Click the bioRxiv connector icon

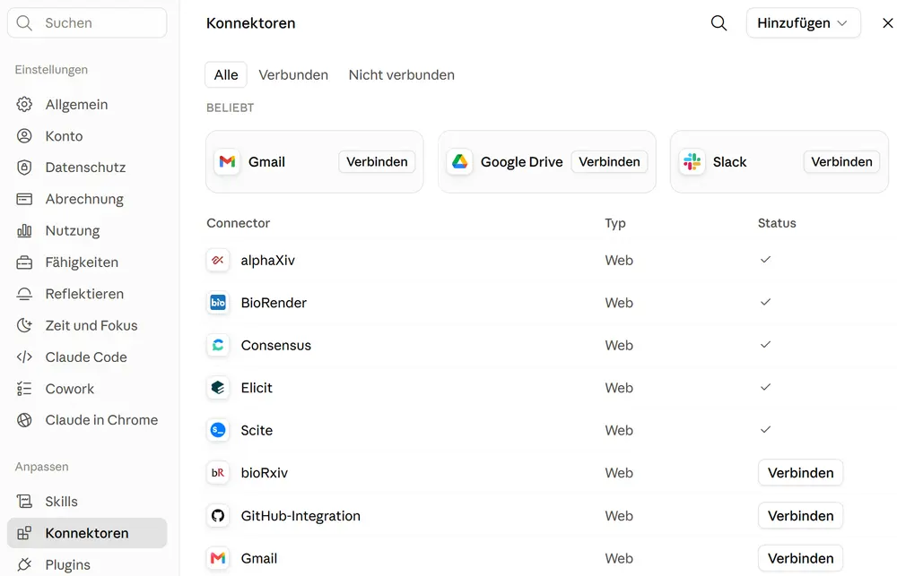(218, 473)
